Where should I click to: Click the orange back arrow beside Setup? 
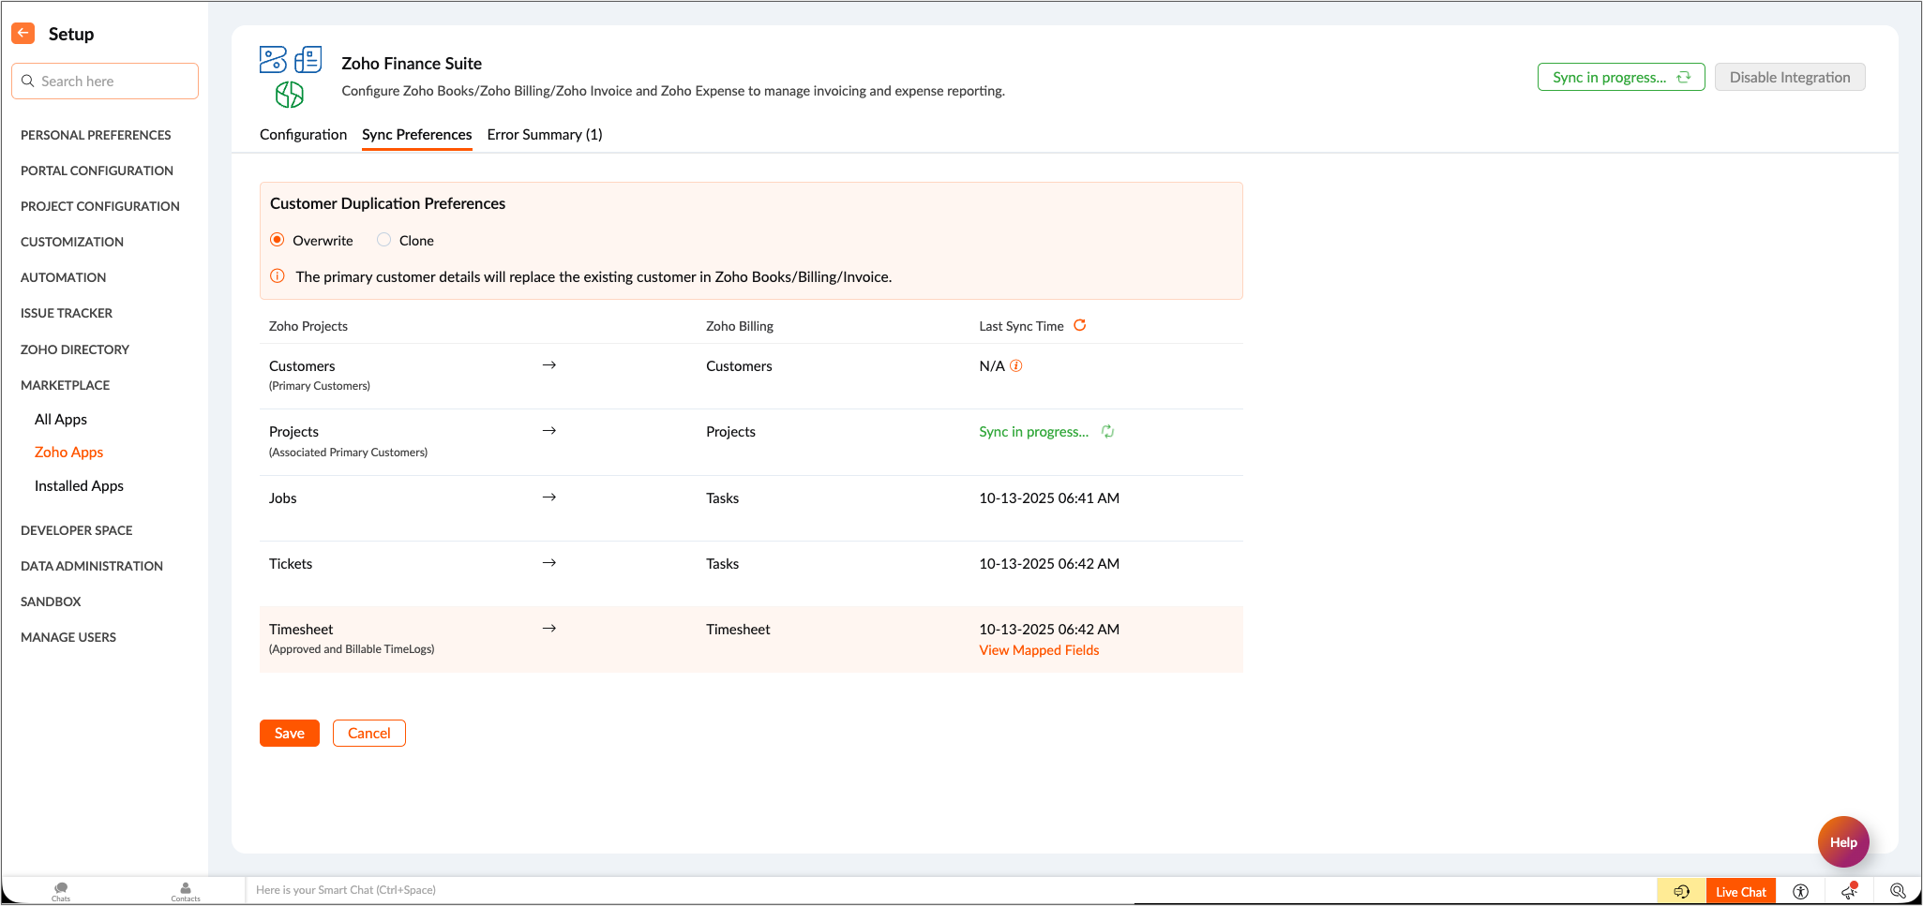pyautogui.click(x=23, y=34)
